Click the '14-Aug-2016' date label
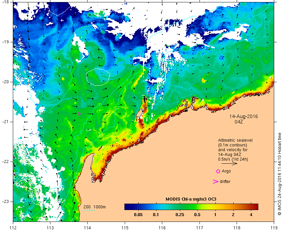 244,116
